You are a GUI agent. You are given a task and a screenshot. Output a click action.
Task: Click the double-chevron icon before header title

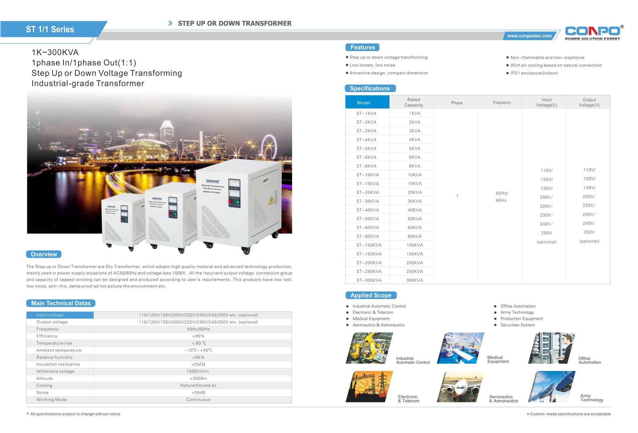(x=170, y=23)
